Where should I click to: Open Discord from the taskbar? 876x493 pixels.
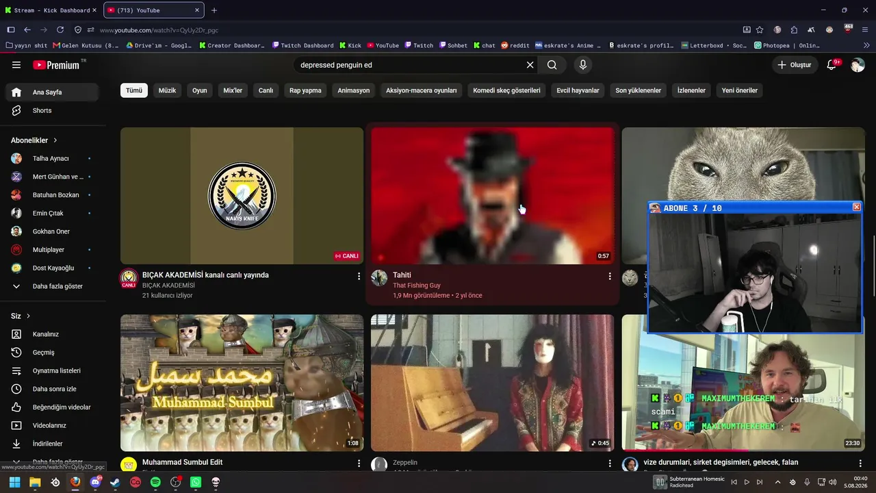coord(95,482)
